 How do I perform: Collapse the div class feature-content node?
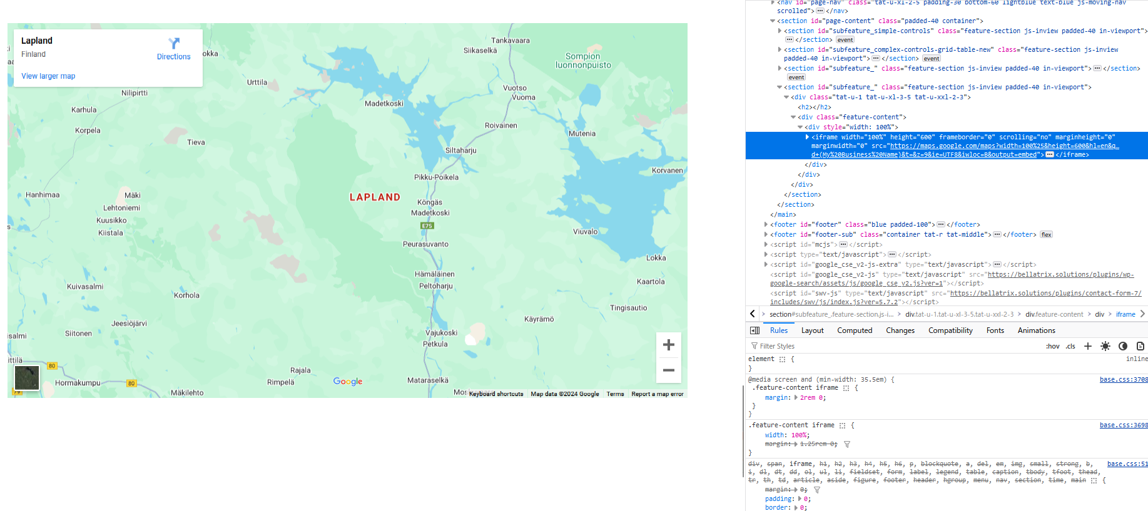[x=793, y=117]
